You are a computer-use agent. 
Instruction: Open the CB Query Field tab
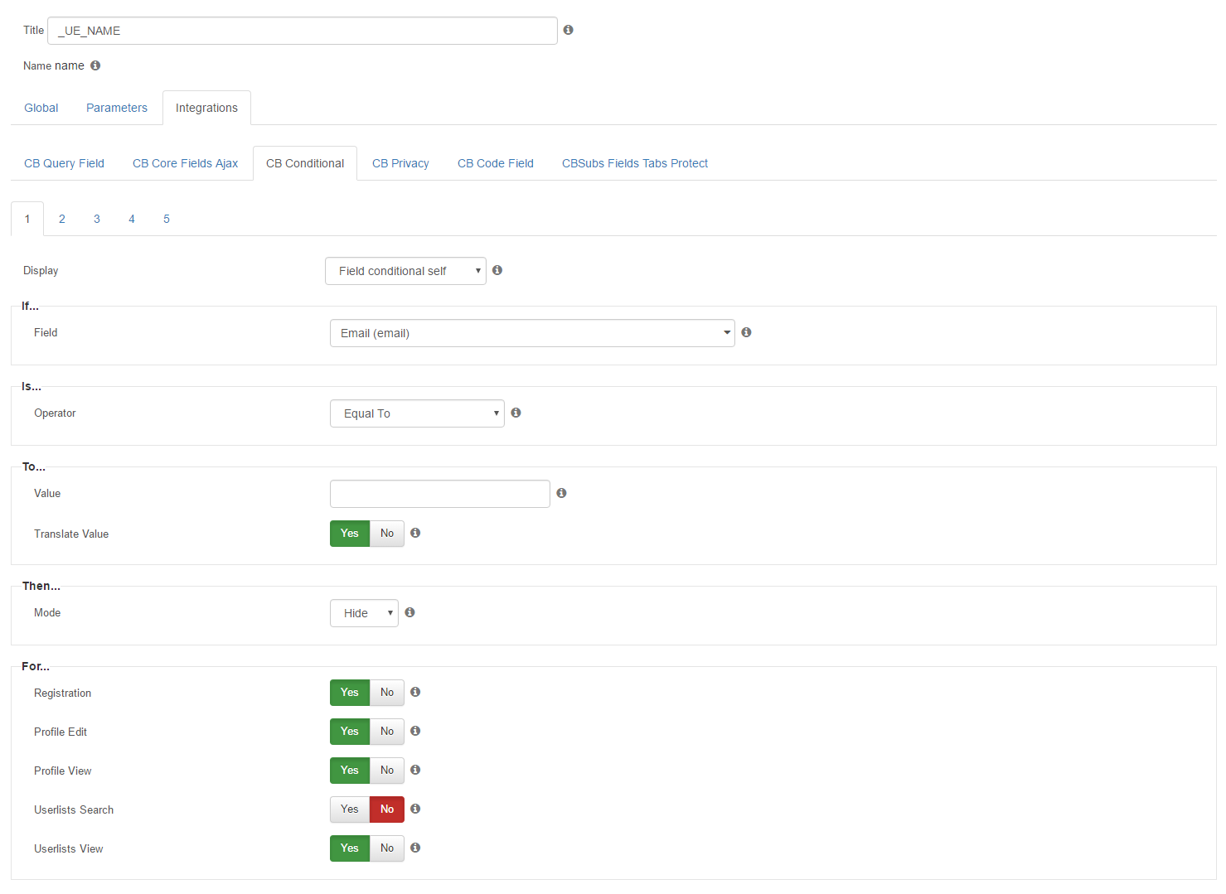(x=64, y=163)
